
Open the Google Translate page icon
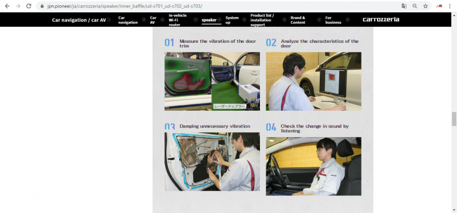[404, 6]
